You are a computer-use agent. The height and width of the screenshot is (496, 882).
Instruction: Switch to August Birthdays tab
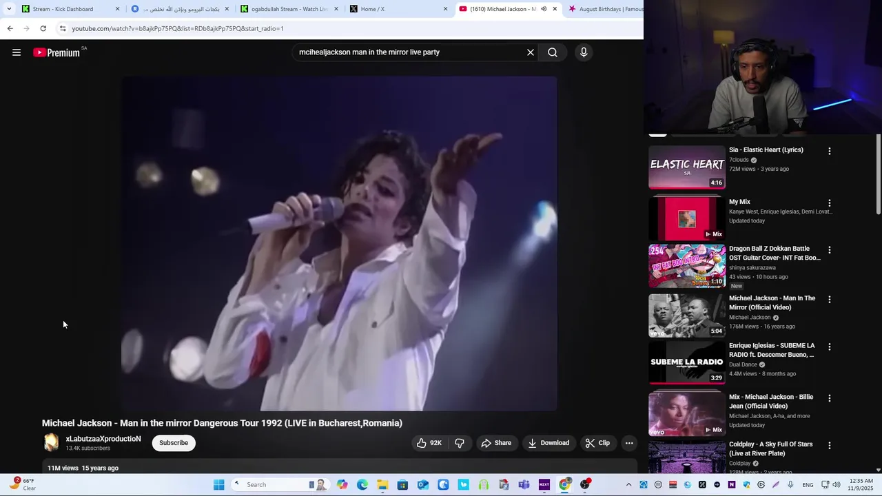tap(605, 9)
